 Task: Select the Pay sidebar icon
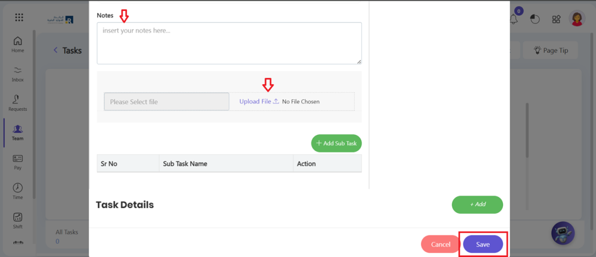point(17,162)
